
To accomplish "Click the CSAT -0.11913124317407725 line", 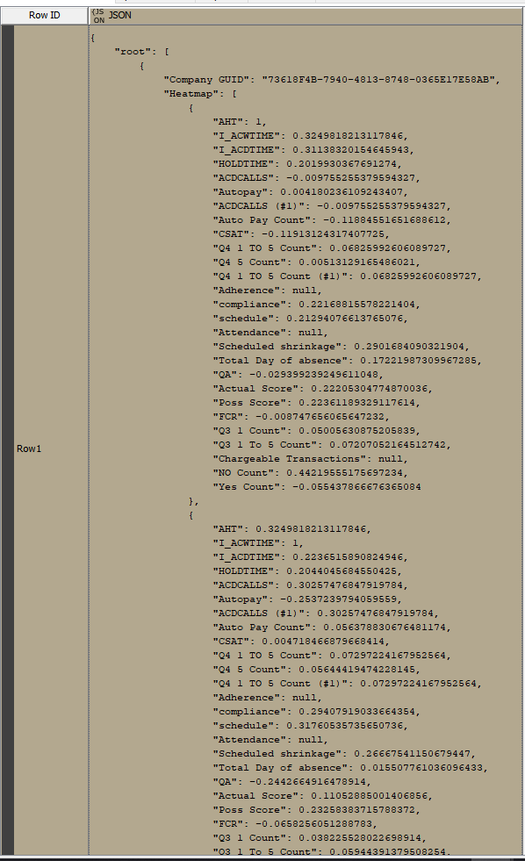I will coord(301,234).
